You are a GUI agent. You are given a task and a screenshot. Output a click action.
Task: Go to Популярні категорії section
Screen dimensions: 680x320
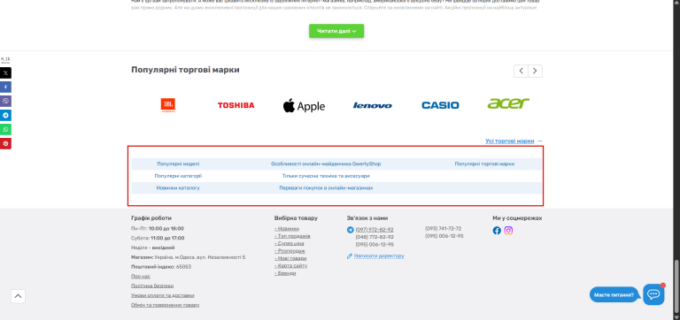(178, 176)
